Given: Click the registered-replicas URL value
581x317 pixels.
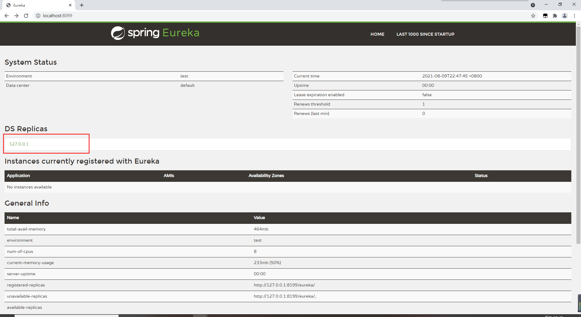Looking at the screenshot, I should 284,285.
